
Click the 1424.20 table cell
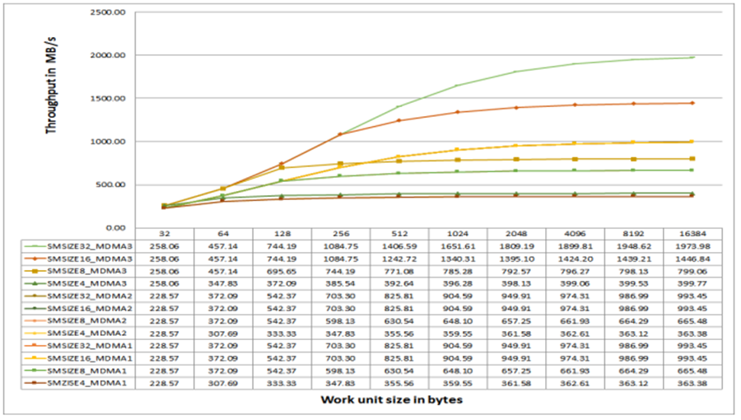click(x=576, y=259)
